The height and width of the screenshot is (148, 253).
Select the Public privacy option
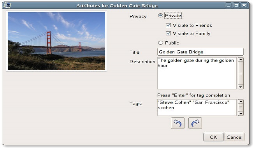[x=160, y=43]
